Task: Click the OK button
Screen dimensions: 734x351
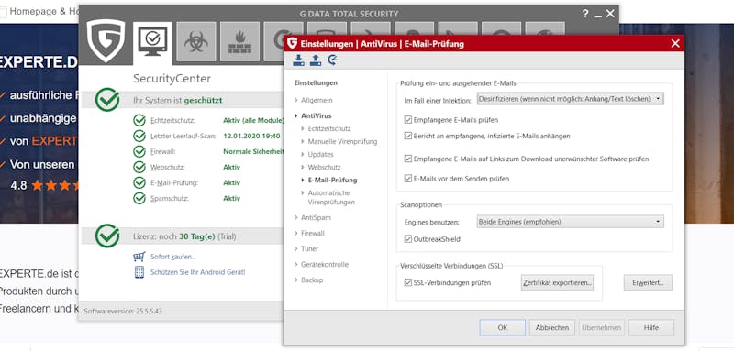Action: coord(502,328)
